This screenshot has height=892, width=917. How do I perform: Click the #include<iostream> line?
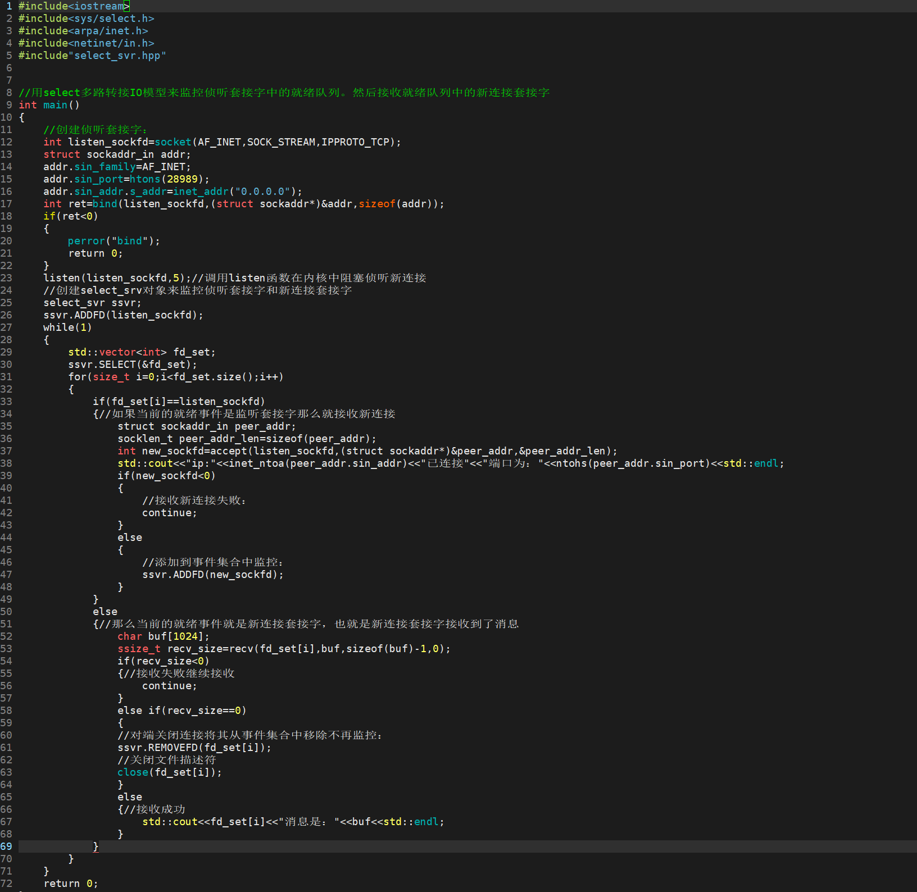click(x=74, y=6)
